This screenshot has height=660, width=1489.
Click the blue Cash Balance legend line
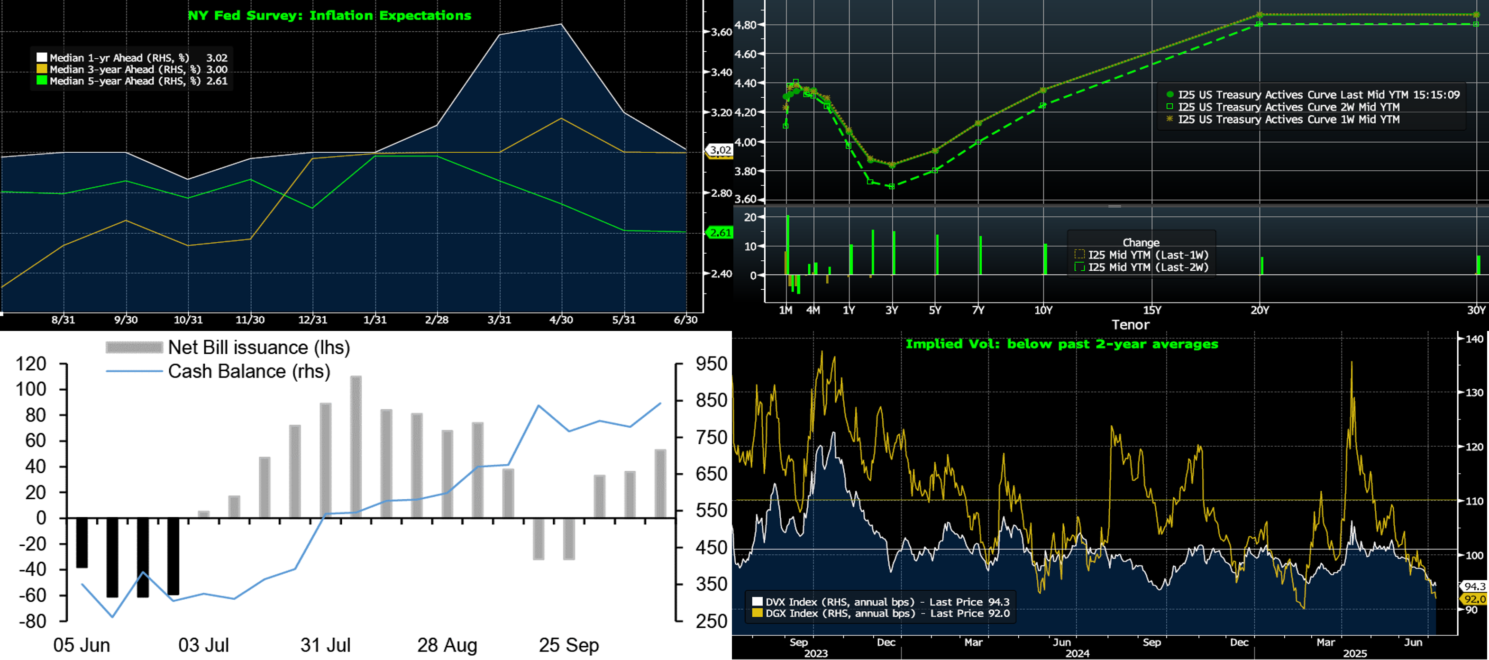134,372
